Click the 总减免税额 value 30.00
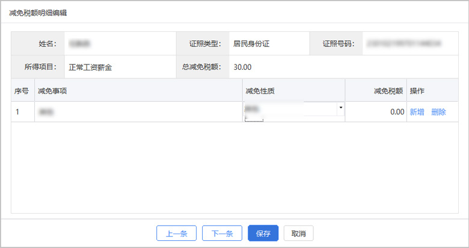The width and height of the screenshot is (469, 248). pos(242,67)
